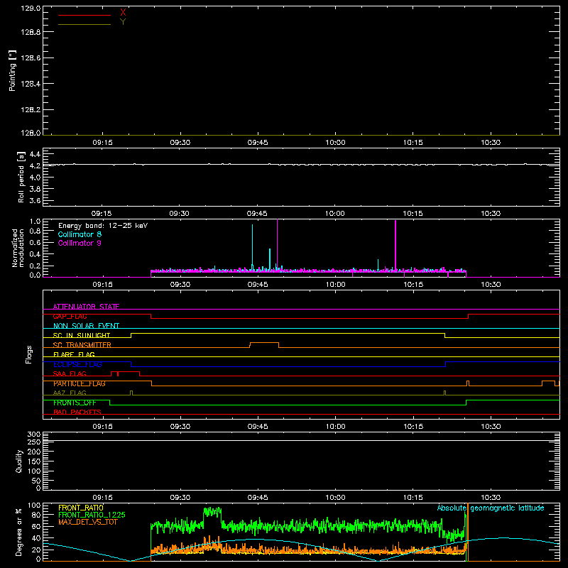Select the X legend label in Pointing plot
Screen dimensions: 568x568
[123, 13]
